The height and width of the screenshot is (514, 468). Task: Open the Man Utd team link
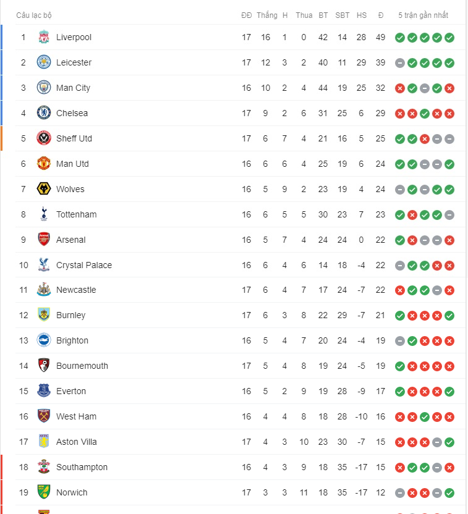(72, 164)
